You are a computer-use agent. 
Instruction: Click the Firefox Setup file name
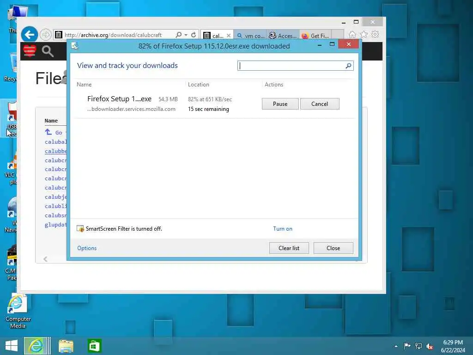pyautogui.click(x=120, y=99)
